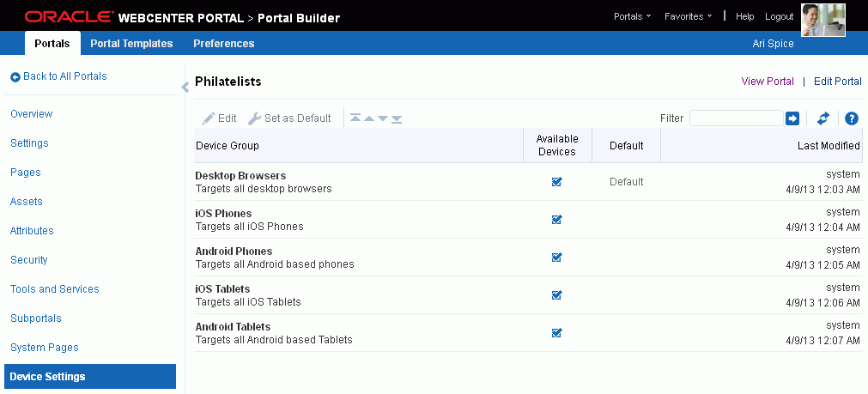Toggle iOS Phones available devices checkbox
The image size is (868, 394).
click(x=557, y=219)
